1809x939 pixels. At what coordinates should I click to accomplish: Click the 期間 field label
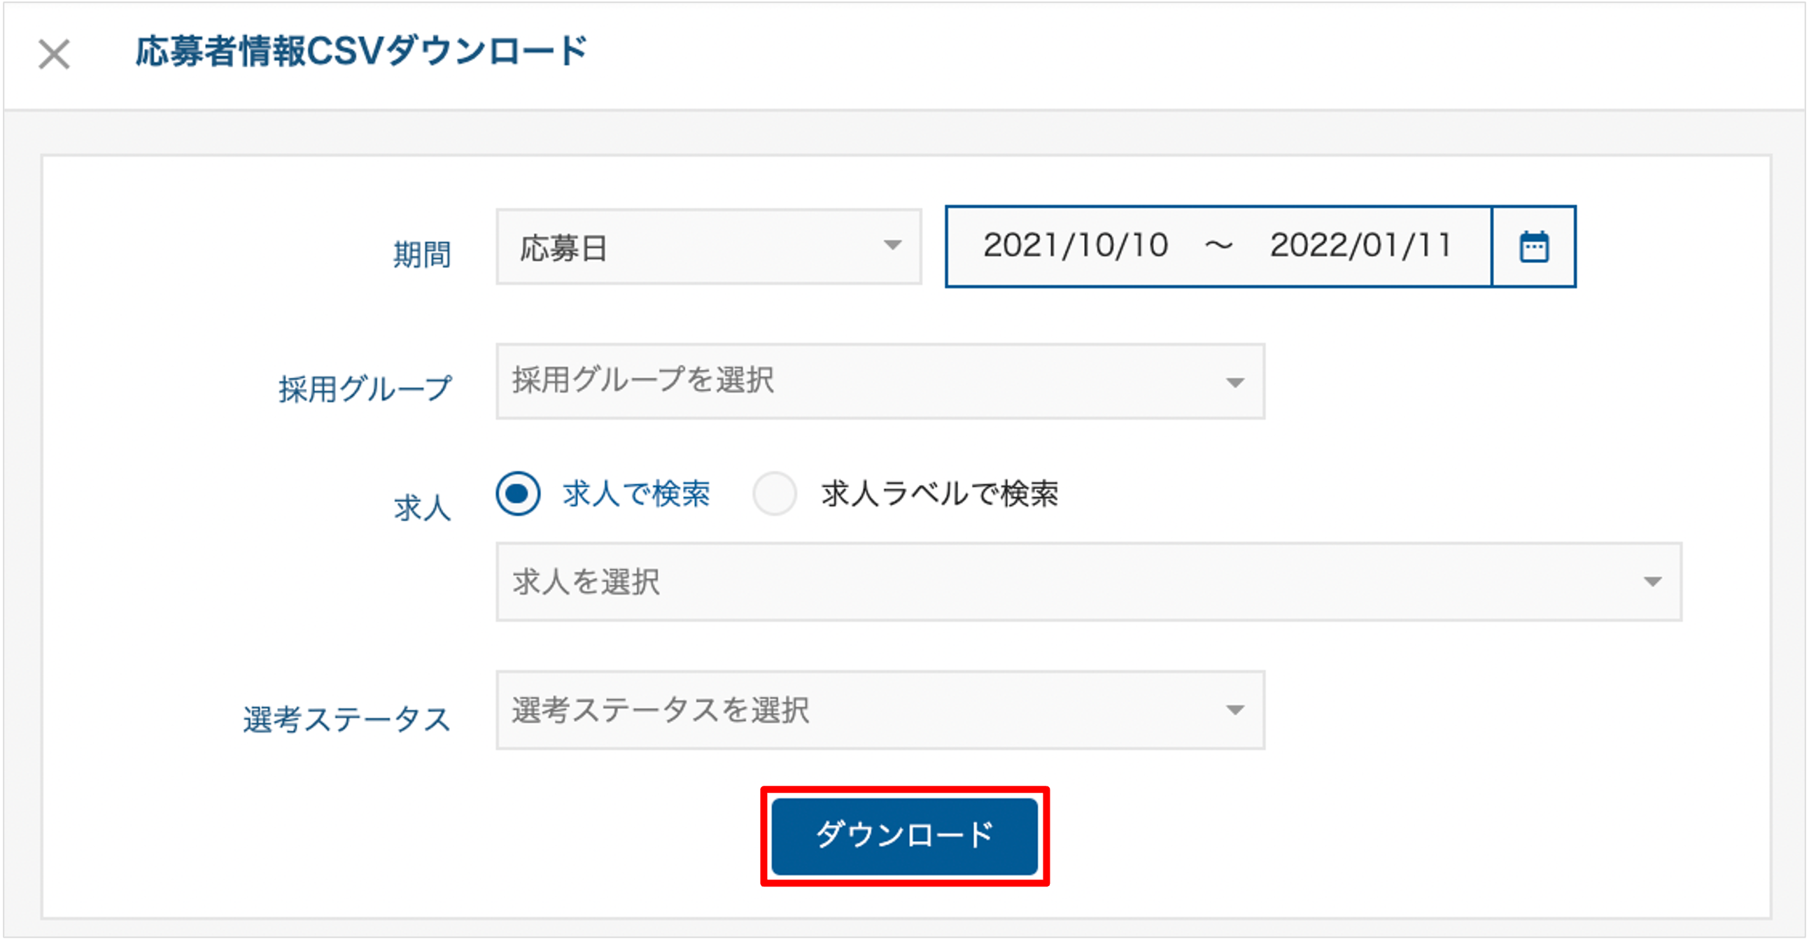click(x=421, y=254)
